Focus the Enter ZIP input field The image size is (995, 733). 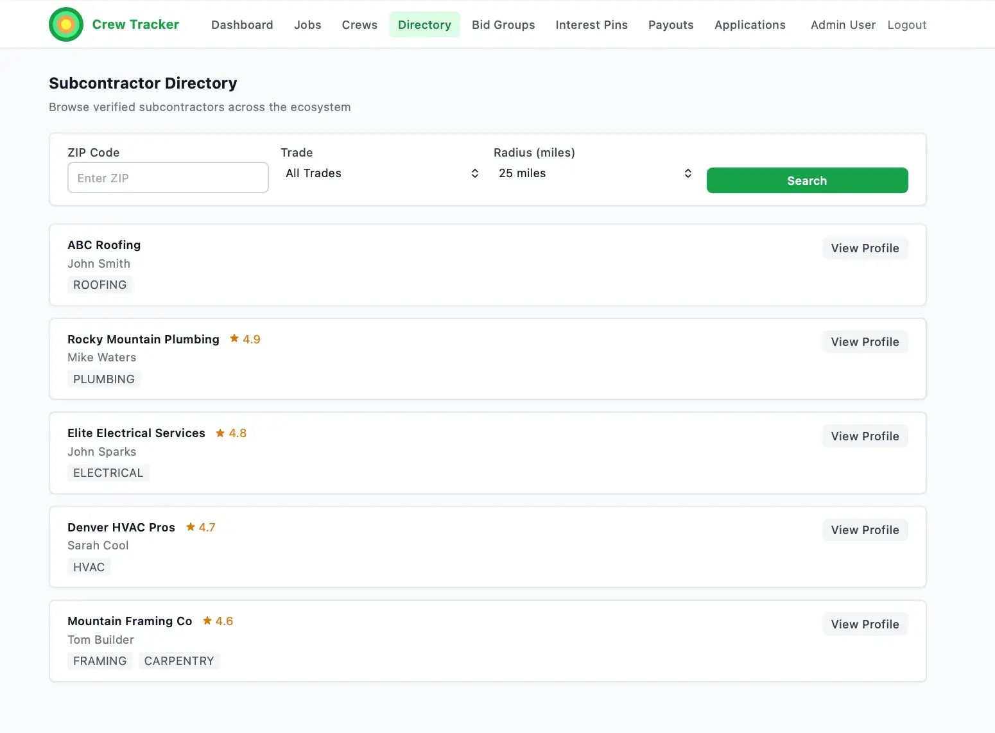tap(168, 178)
